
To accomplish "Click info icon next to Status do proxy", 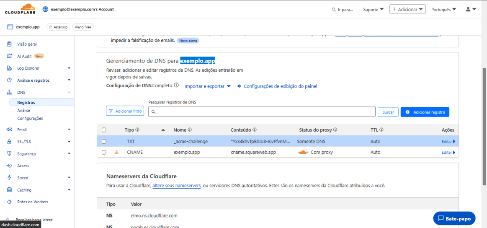I will pos(335,130).
